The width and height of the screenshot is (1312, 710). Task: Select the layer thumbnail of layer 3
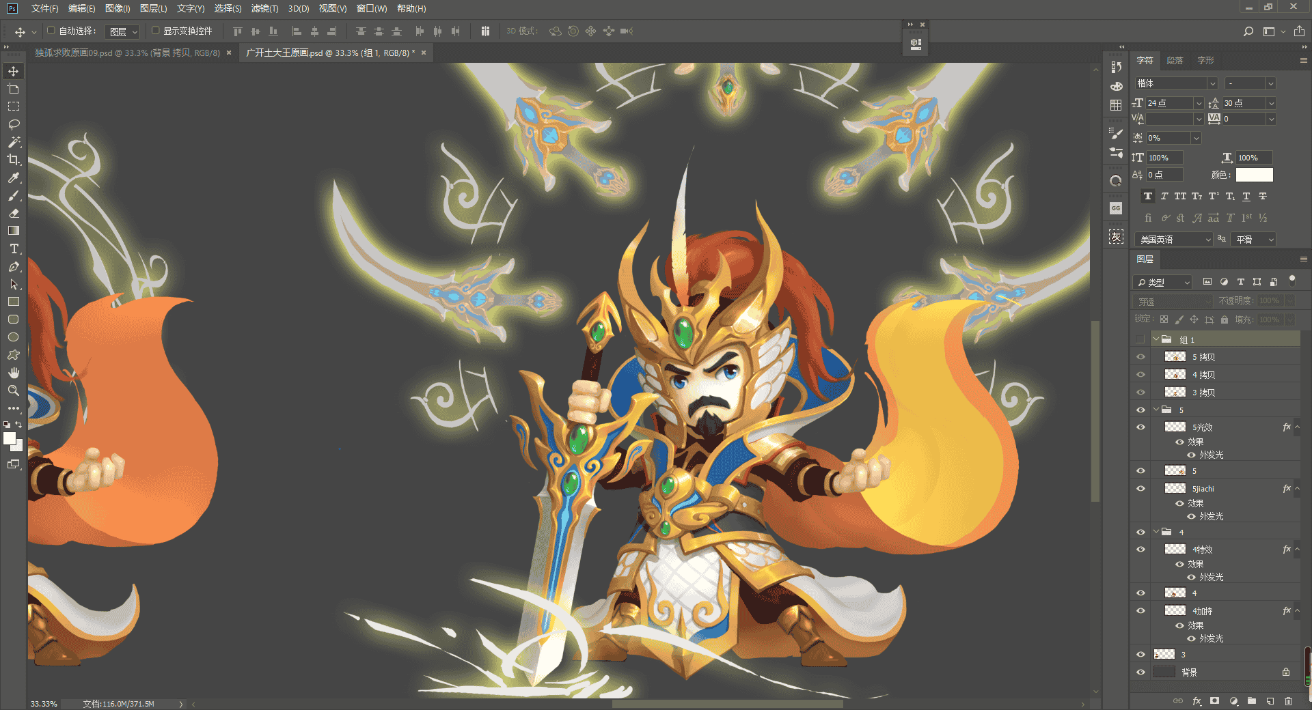pyautogui.click(x=1164, y=654)
